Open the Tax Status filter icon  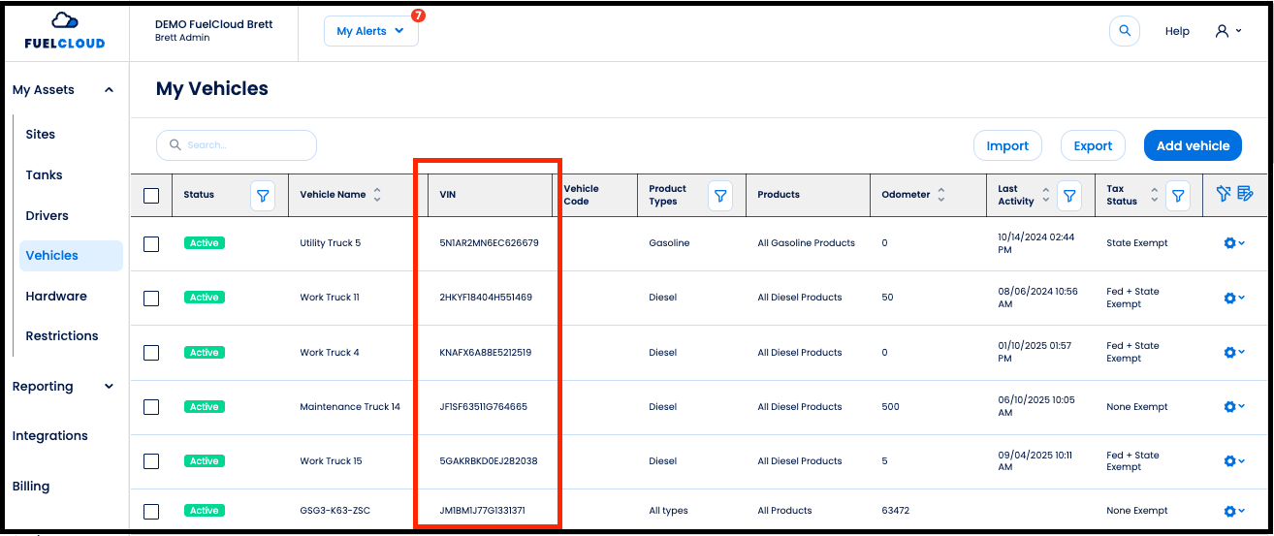pos(1177,196)
